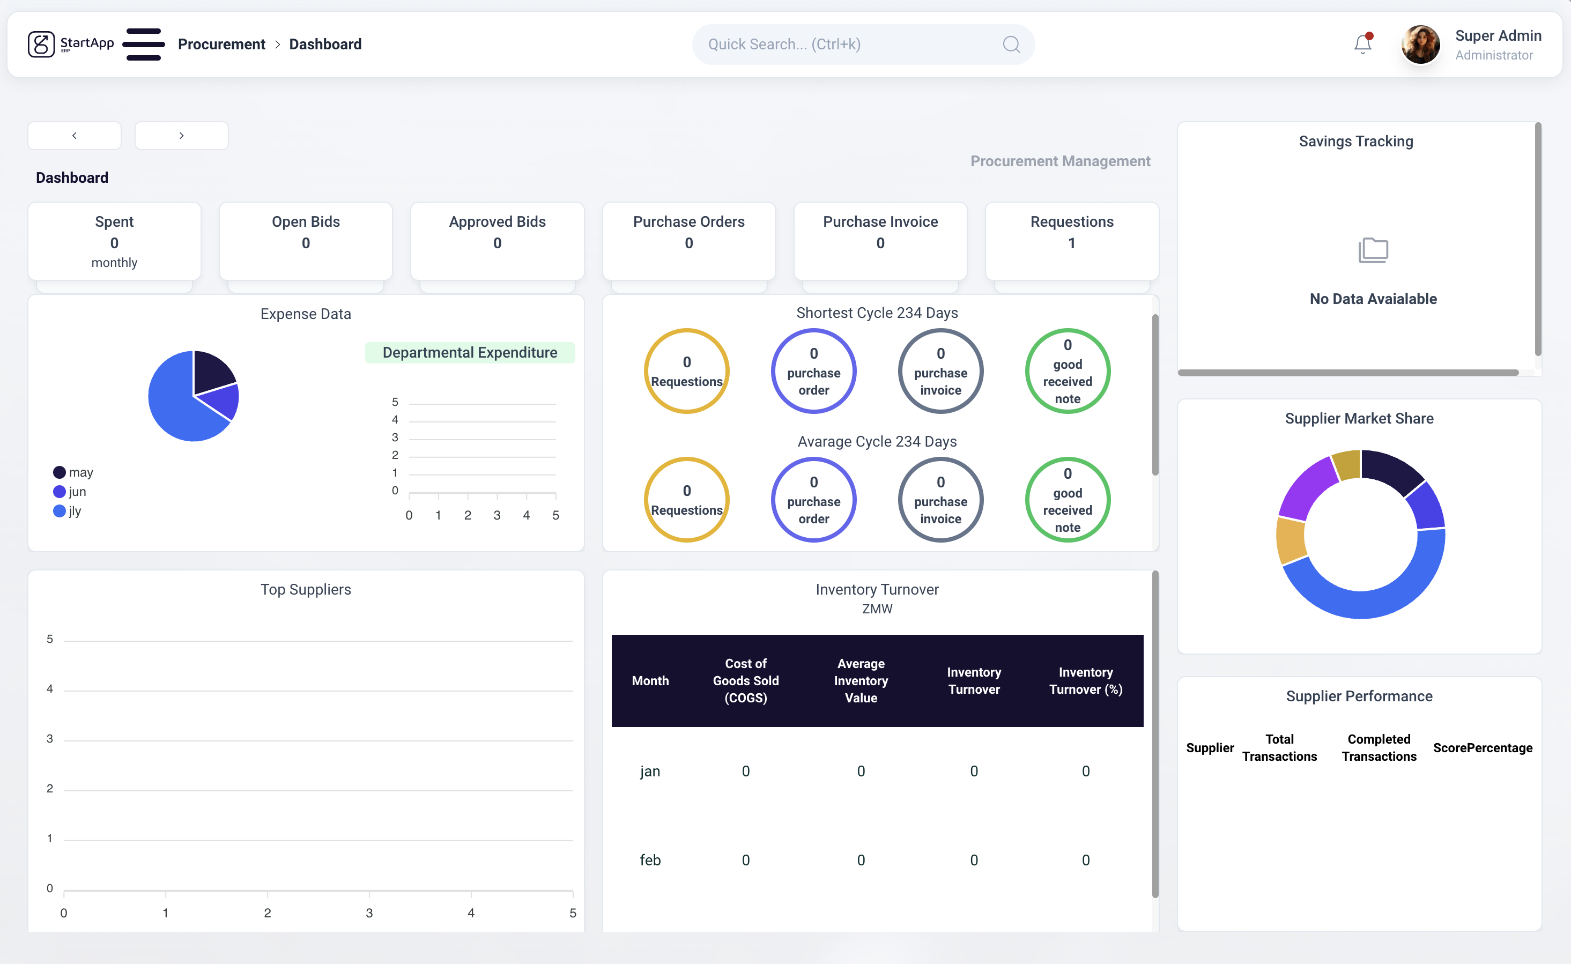Go to the previous dashboard page with the left chevron

[x=75, y=135]
